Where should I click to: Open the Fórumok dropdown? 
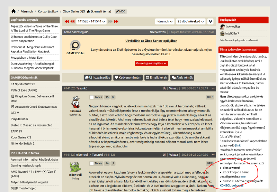point(164,21)
